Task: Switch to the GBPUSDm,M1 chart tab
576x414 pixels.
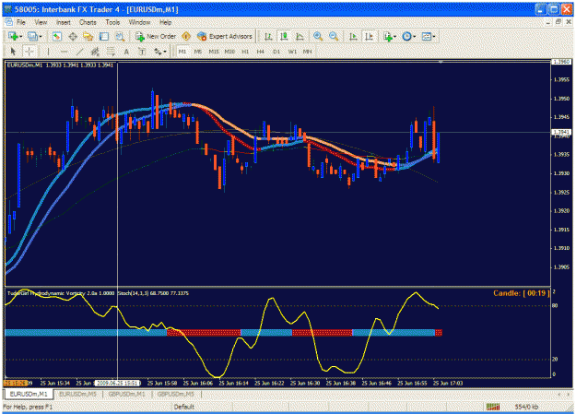Action: click(x=126, y=394)
